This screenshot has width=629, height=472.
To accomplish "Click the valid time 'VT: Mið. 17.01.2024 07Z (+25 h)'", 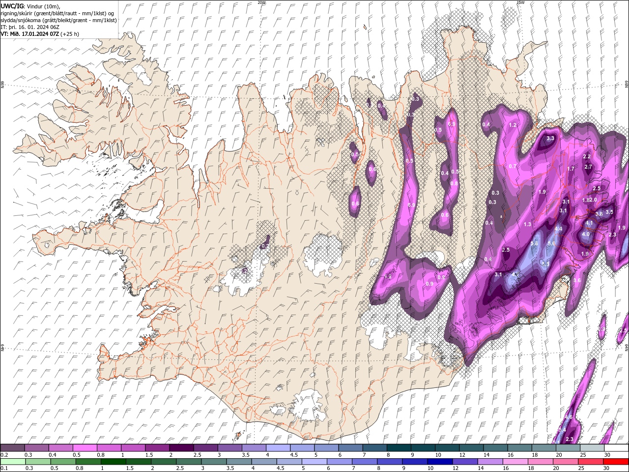I will coord(40,34).
